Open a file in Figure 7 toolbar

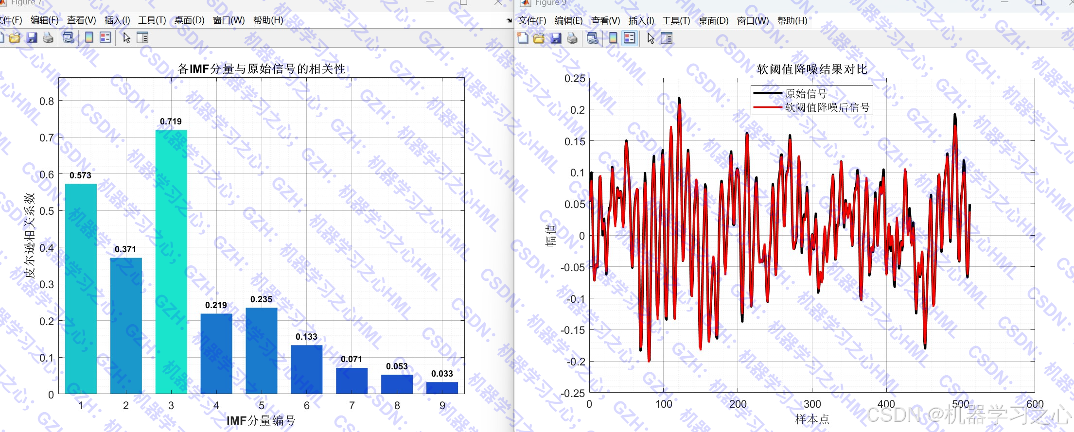[x=15, y=37]
